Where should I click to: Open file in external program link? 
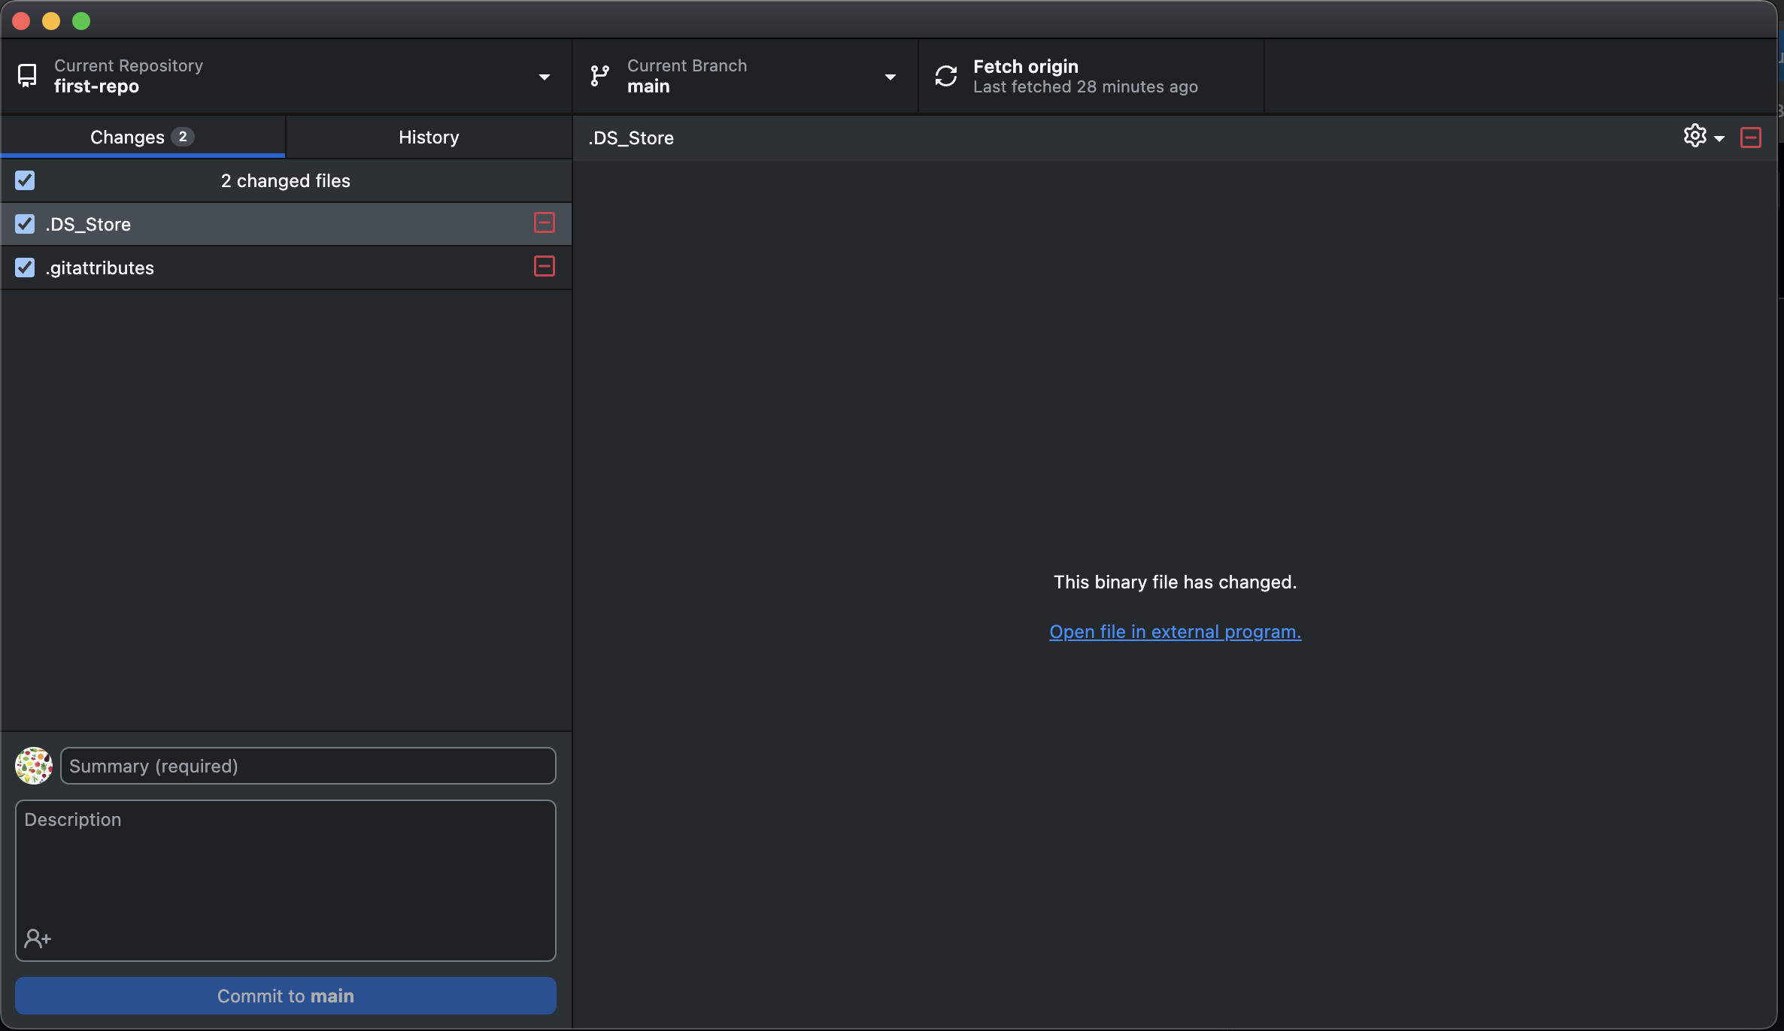pyautogui.click(x=1175, y=632)
